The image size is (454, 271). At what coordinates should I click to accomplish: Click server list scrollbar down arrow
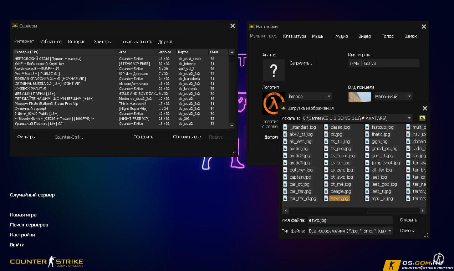(x=232, y=126)
